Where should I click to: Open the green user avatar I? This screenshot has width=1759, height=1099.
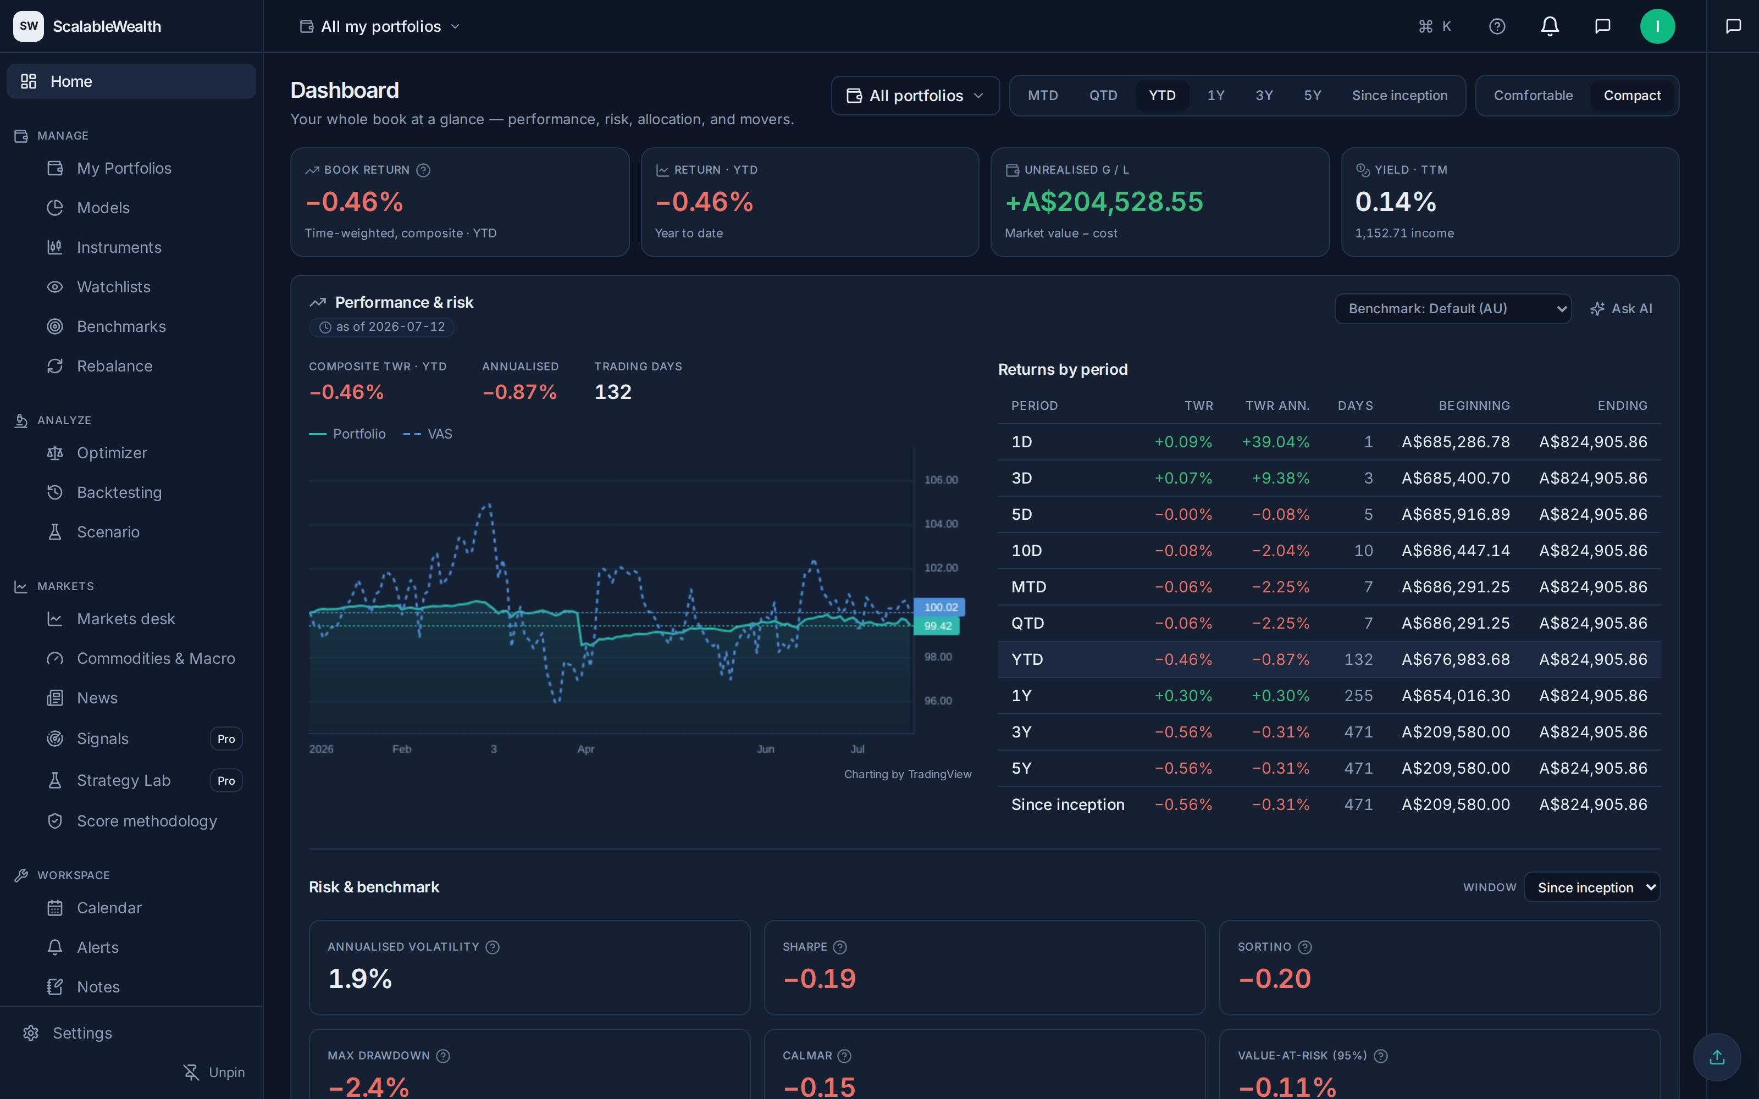click(x=1657, y=26)
